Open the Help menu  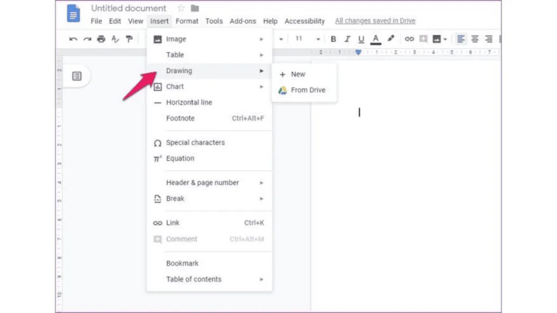point(270,21)
